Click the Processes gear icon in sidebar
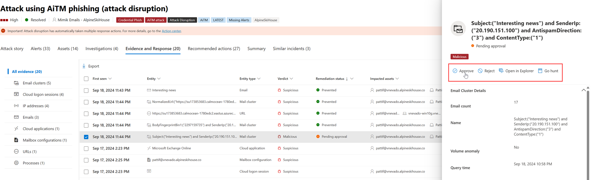Image resolution: width=593 pixels, height=180 pixels. 16,163
